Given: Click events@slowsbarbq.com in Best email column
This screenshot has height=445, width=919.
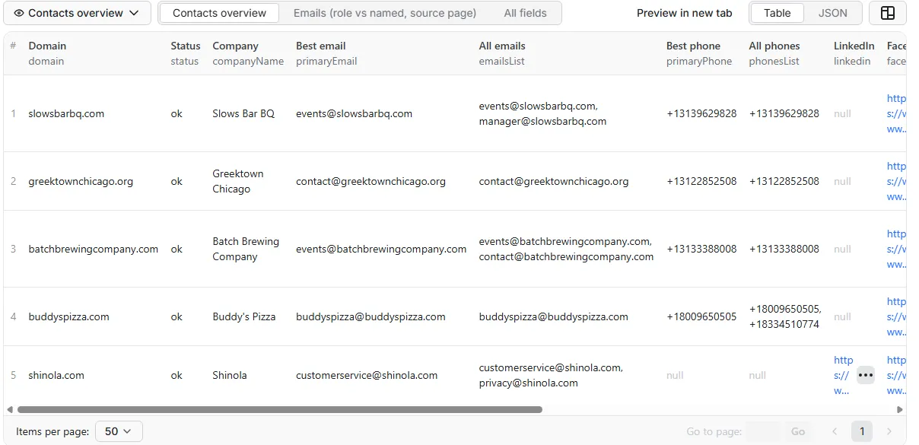Looking at the screenshot, I should (354, 113).
